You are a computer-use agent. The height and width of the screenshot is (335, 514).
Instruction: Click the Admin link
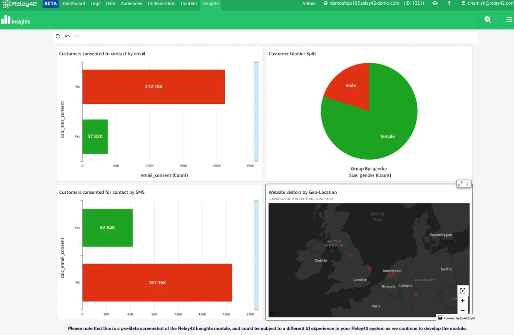(309, 3)
